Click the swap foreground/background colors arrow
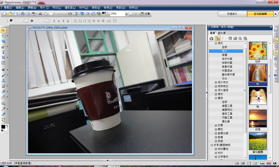 coord(7,126)
